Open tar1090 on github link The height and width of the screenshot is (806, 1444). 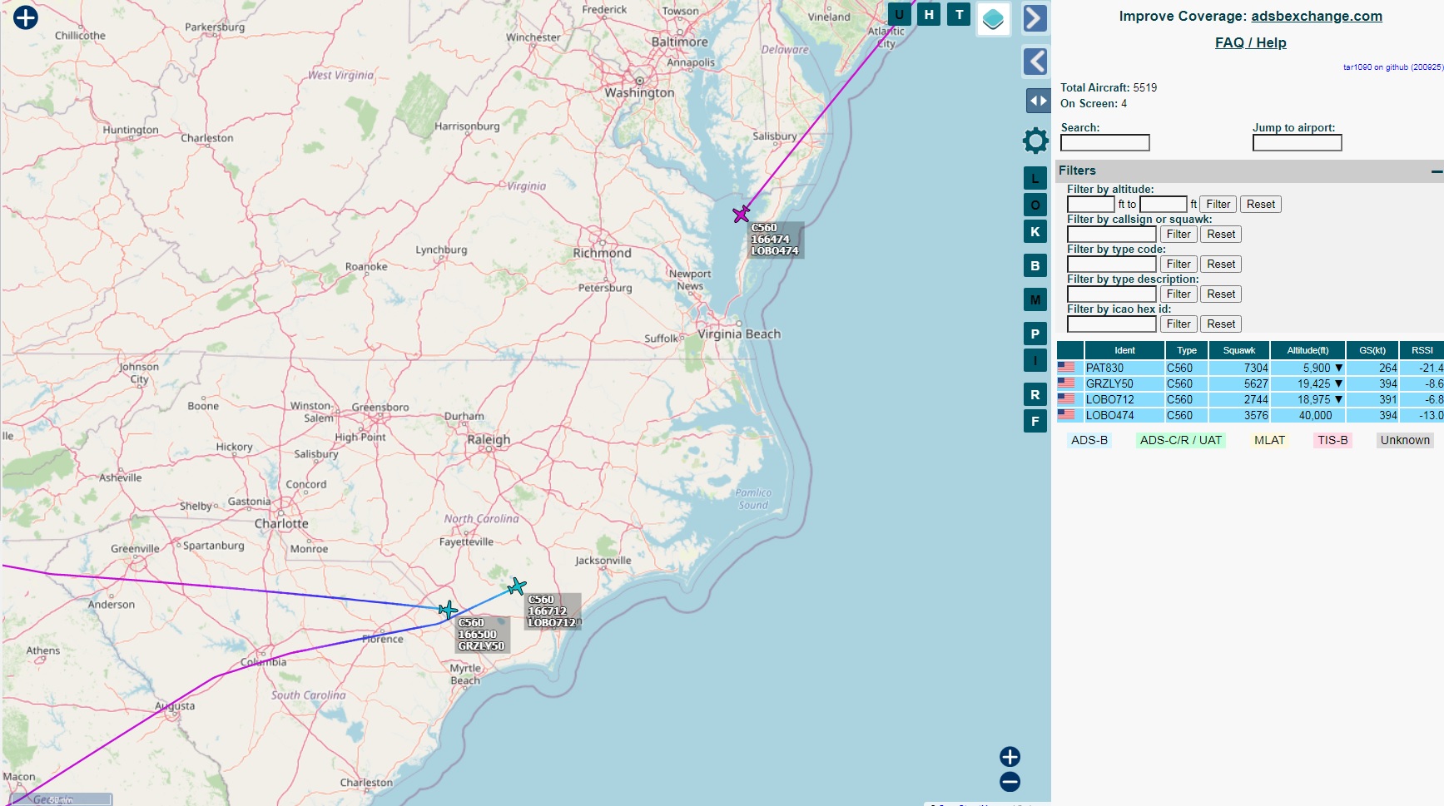click(1392, 67)
